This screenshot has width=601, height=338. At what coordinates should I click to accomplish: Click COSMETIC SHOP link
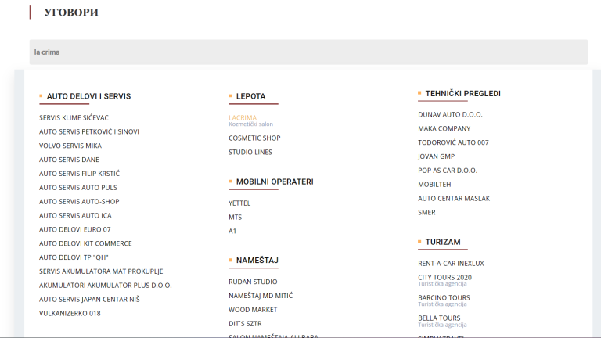click(254, 138)
